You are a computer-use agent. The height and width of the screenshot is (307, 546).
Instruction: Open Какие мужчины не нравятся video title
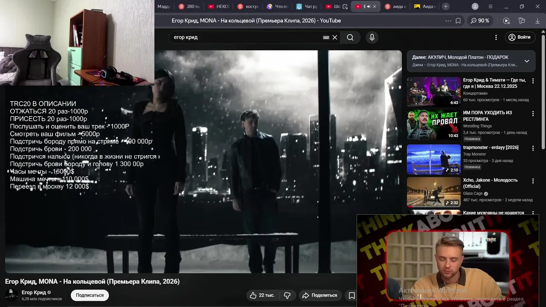click(494, 213)
